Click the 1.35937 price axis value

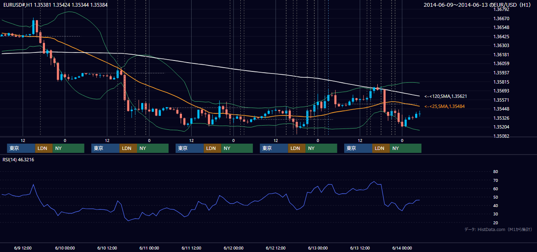click(501, 73)
